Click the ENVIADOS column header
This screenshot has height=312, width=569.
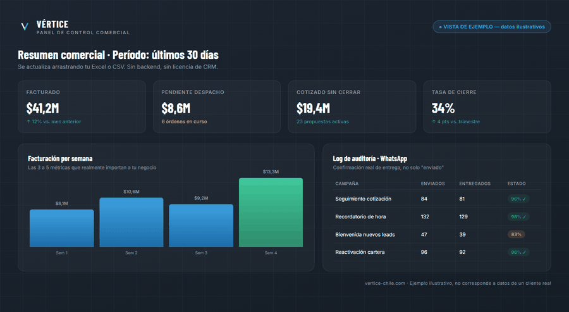433,184
